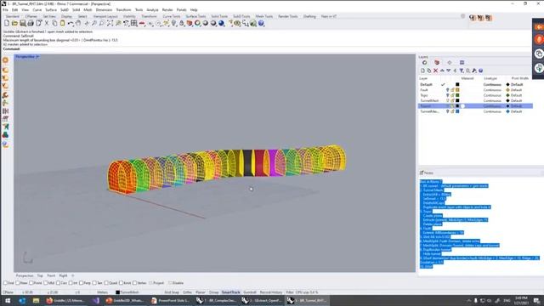Toggle Grid Snap in the status bar
Image resolution: width=544 pixels, height=306 pixels.
(172, 292)
